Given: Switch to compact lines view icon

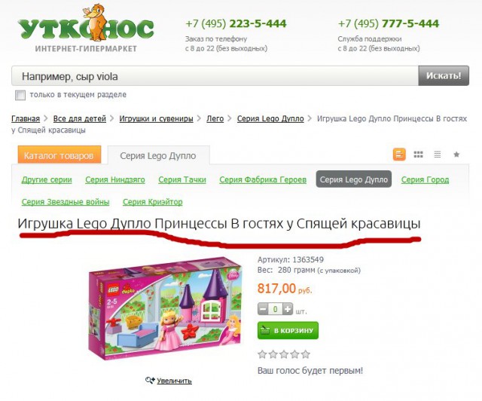Looking at the screenshot, I should 437,155.
